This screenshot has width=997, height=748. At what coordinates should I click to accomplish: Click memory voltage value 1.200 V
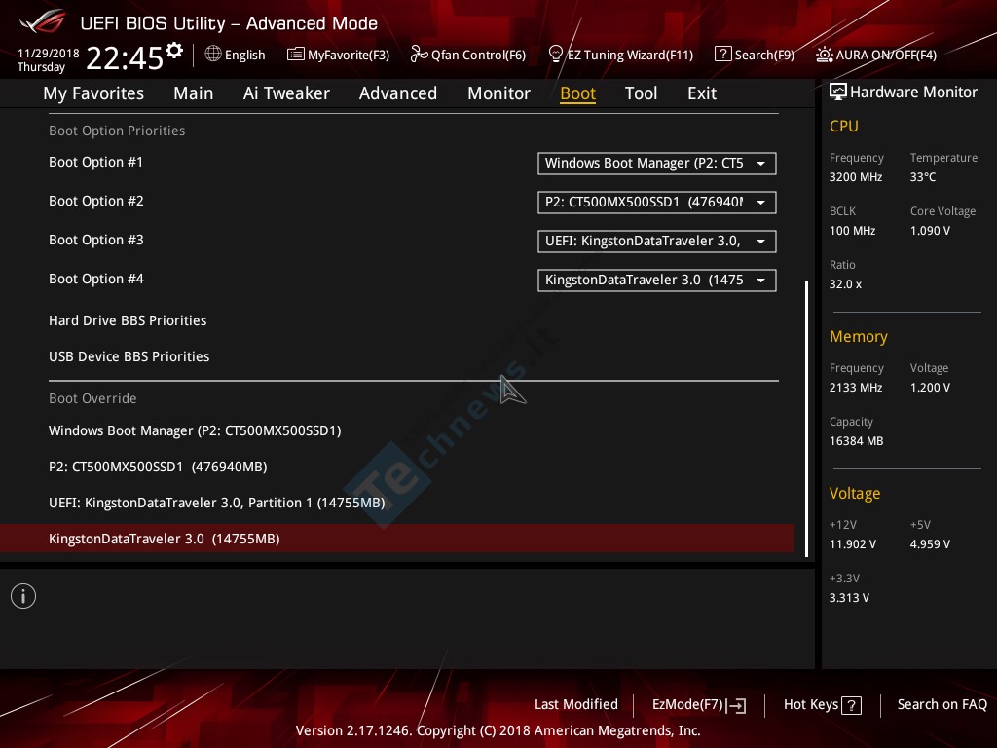[930, 388]
